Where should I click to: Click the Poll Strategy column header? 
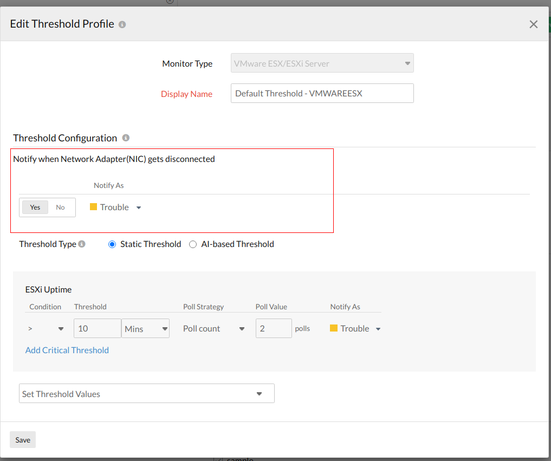tap(204, 307)
